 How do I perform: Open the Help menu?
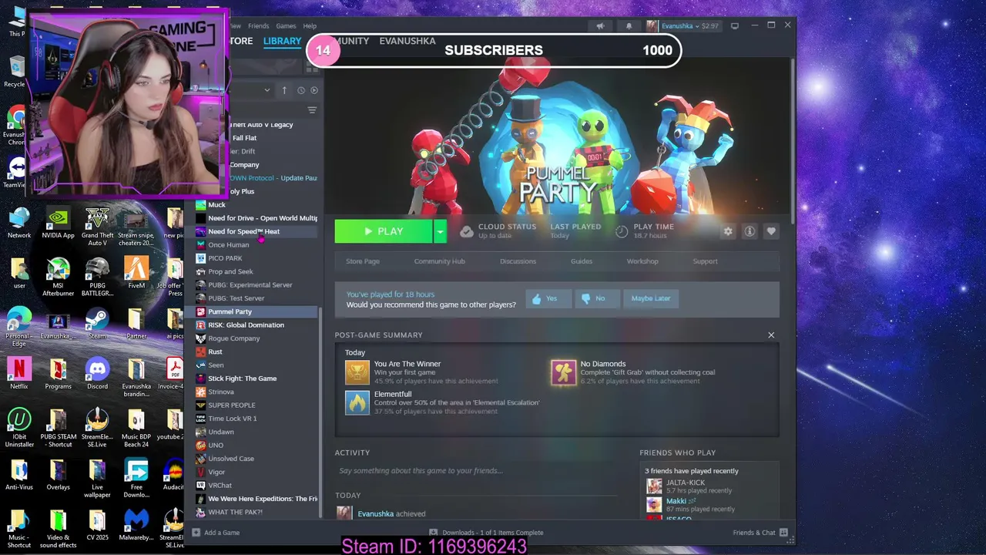tap(310, 26)
